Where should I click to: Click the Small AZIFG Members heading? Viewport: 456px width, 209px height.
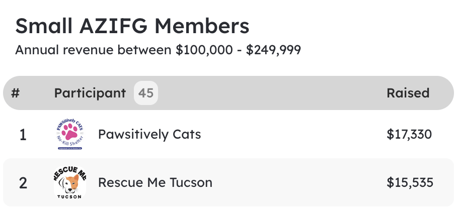[132, 26]
